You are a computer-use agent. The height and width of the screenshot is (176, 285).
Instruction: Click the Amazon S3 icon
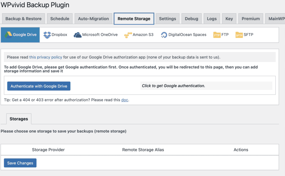click(128, 35)
